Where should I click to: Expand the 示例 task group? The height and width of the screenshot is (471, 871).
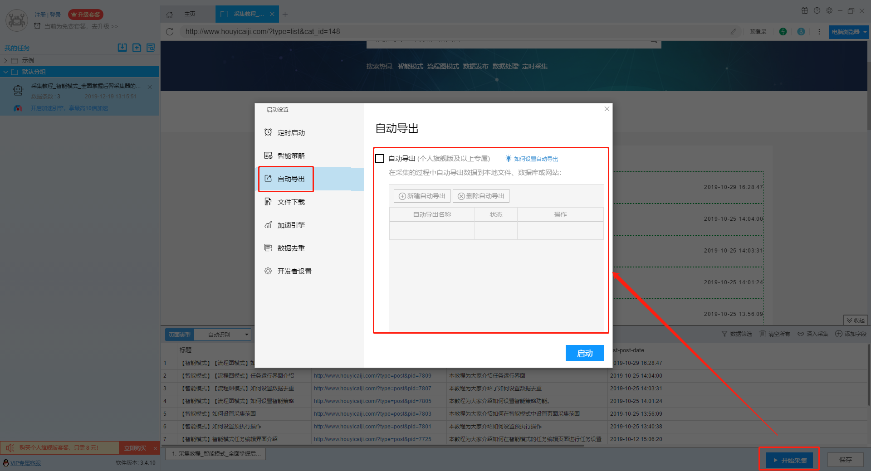pos(5,60)
